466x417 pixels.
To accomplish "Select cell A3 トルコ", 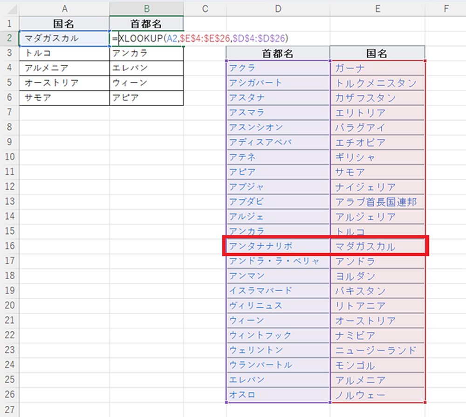I will [x=64, y=53].
